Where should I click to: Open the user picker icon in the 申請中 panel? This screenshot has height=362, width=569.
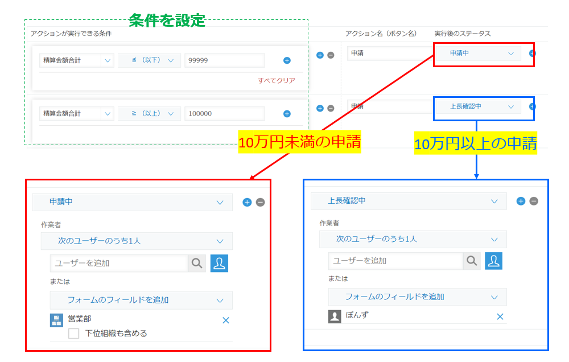coord(219,263)
